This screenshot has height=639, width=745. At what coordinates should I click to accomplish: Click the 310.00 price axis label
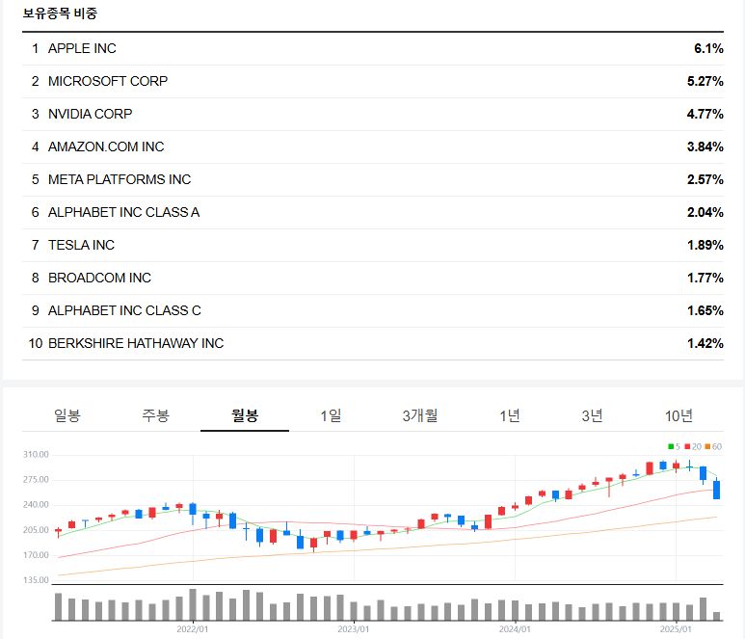click(x=36, y=455)
